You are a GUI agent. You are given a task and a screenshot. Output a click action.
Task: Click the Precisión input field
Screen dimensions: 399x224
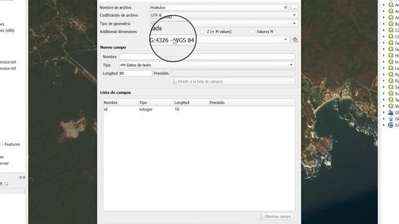click(233, 73)
